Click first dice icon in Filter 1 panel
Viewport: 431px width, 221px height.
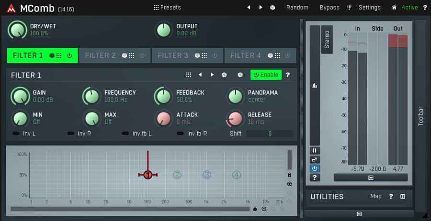(x=224, y=75)
